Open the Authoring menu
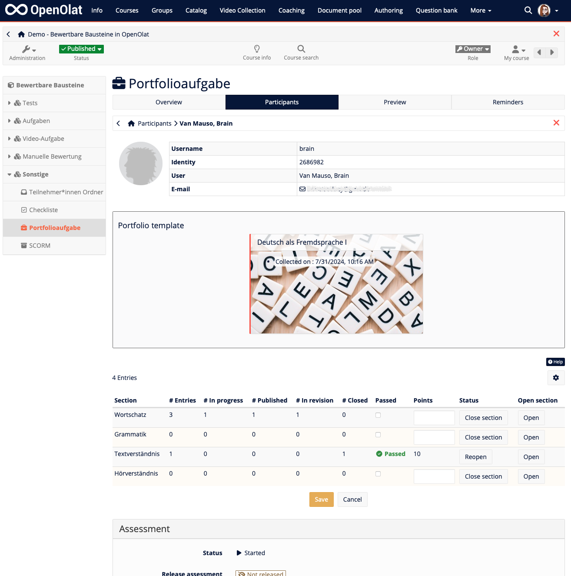The image size is (571, 576). point(388,10)
